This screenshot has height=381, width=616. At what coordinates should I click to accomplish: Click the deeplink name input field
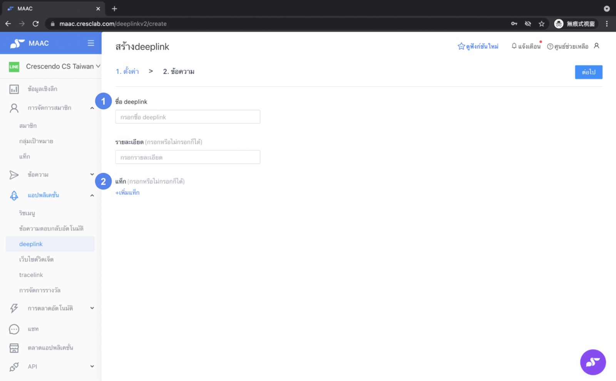[x=187, y=117]
